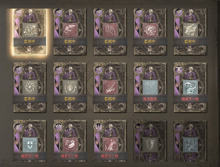Choose the grey fox-mask skill icon

(x=70, y=87)
